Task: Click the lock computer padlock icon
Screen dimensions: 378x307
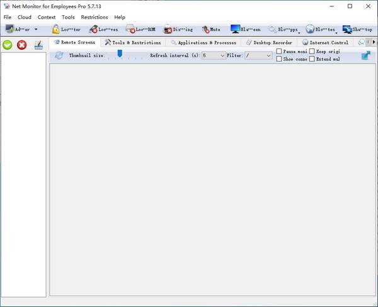Action: (x=56, y=29)
